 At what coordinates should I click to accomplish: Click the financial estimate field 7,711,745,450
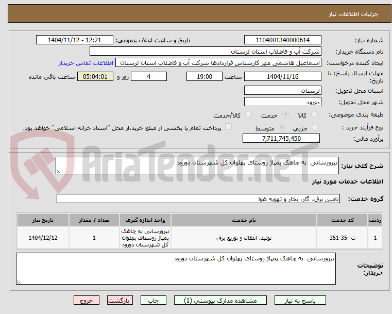(281, 138)
